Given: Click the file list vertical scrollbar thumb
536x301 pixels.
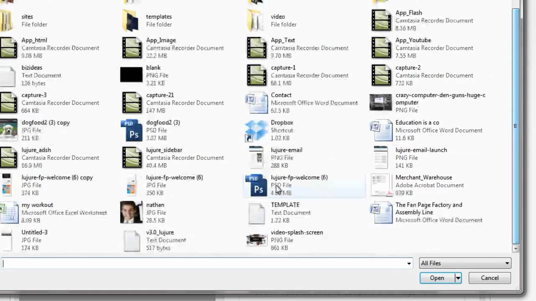Looking at the screenshot, I should coord(515,125).
